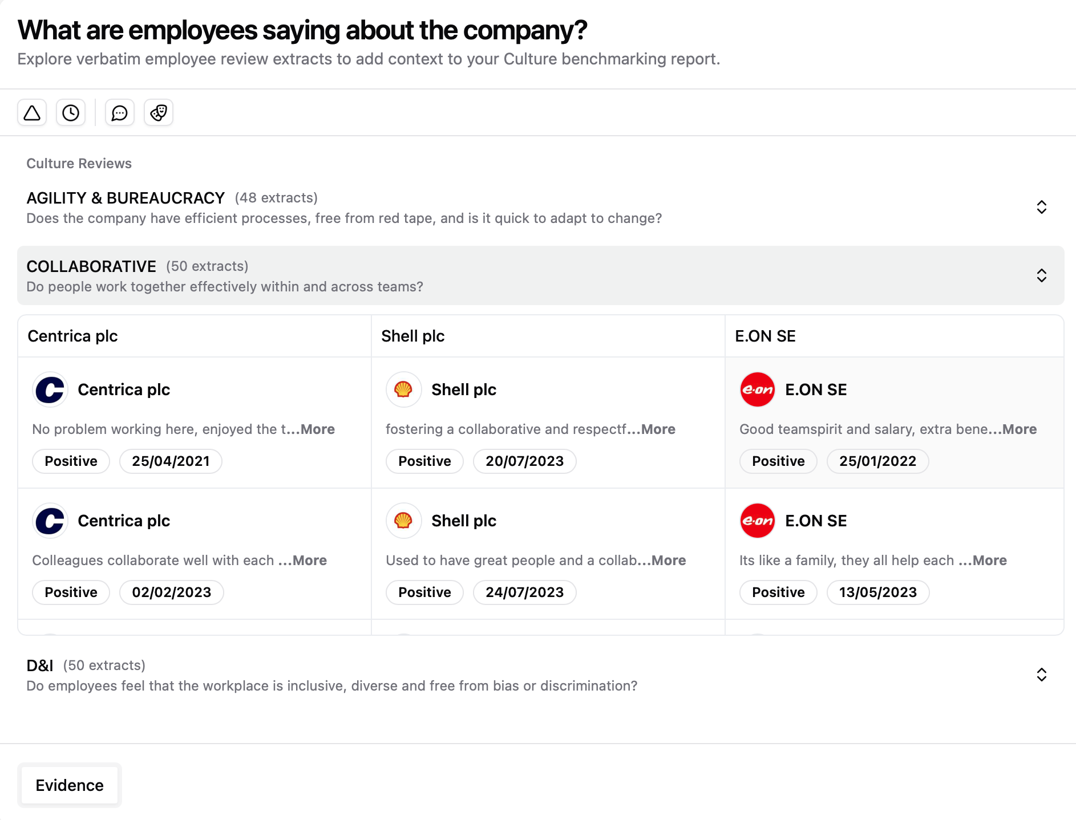Switch to the Centrica plc column header
This screenshot has width=1076, height=820.
tap(72, 336)
